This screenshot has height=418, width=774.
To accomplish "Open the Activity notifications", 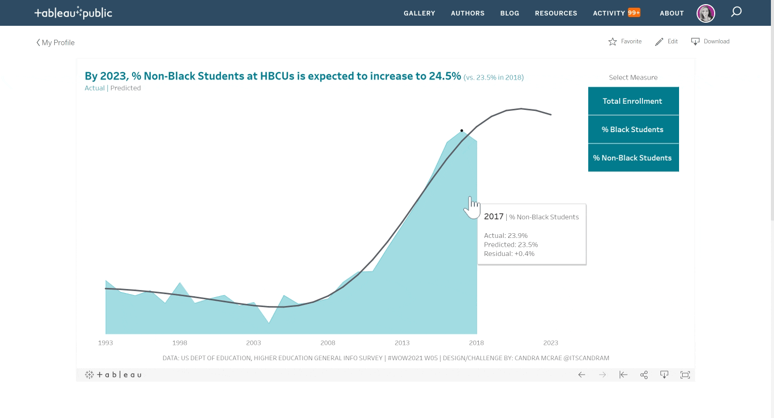I will [x=616, y=13].
